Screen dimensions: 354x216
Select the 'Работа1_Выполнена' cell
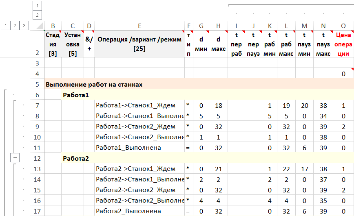click(x=139, y=148)
